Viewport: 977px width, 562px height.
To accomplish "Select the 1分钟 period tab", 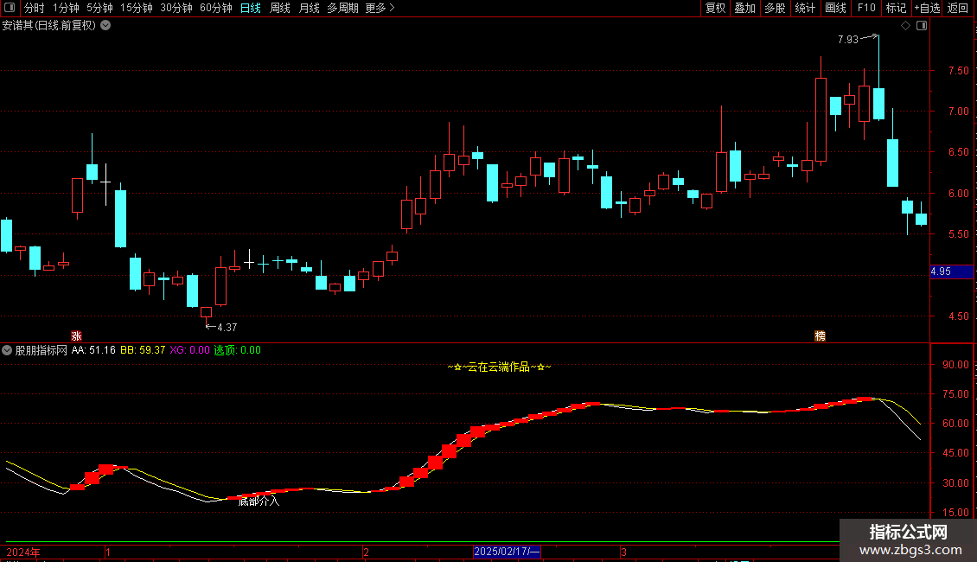I will pyautogui.click(x=66, y=8).
